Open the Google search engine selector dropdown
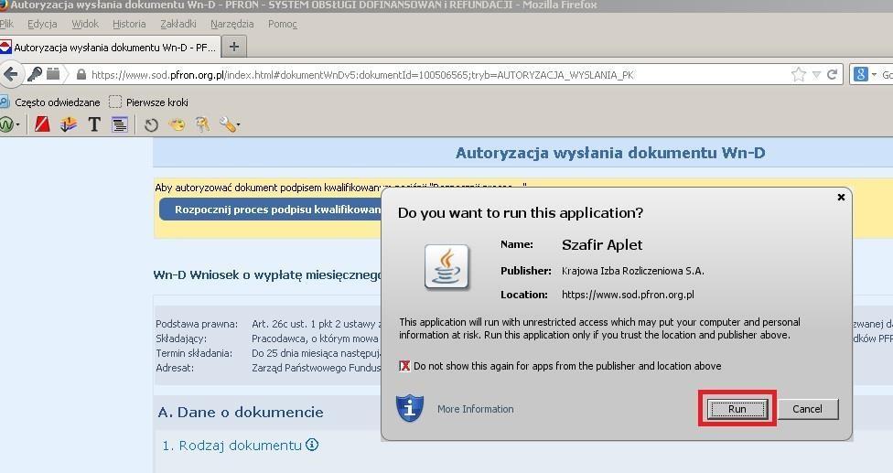The image size is (893, 473). [x=866, y=74]
